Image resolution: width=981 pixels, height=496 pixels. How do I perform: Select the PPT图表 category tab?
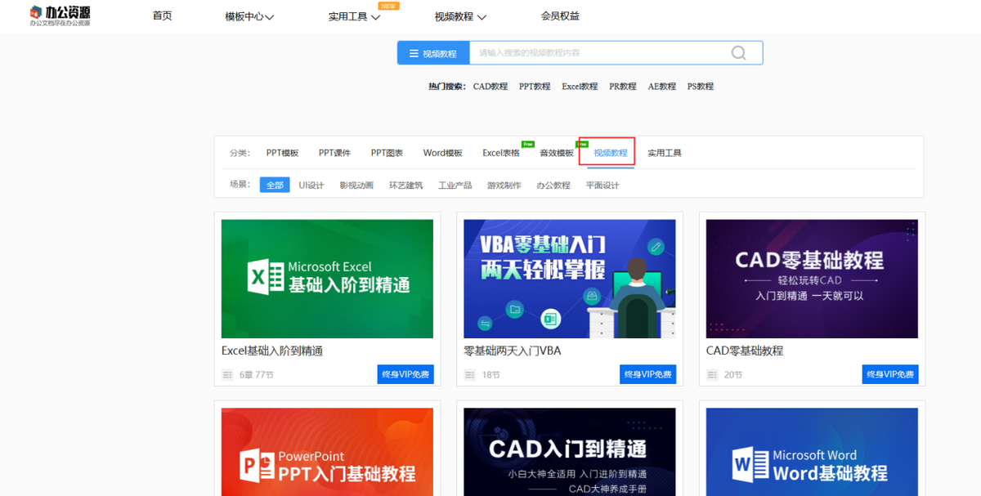(387, 153)
